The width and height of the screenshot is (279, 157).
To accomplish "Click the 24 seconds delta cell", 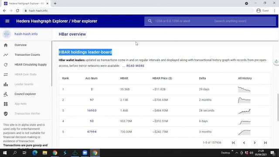I will pyautogui.click(x=207, y=110).
